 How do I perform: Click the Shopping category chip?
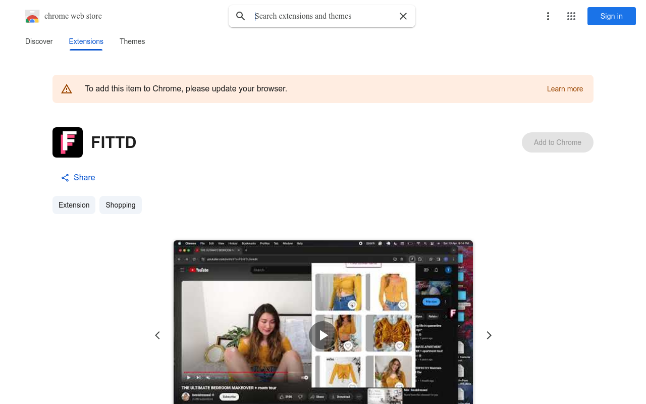pos(121,205)
